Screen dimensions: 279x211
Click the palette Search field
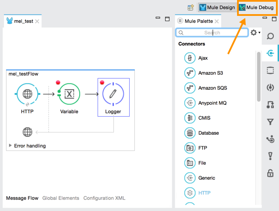coord(212,33)
